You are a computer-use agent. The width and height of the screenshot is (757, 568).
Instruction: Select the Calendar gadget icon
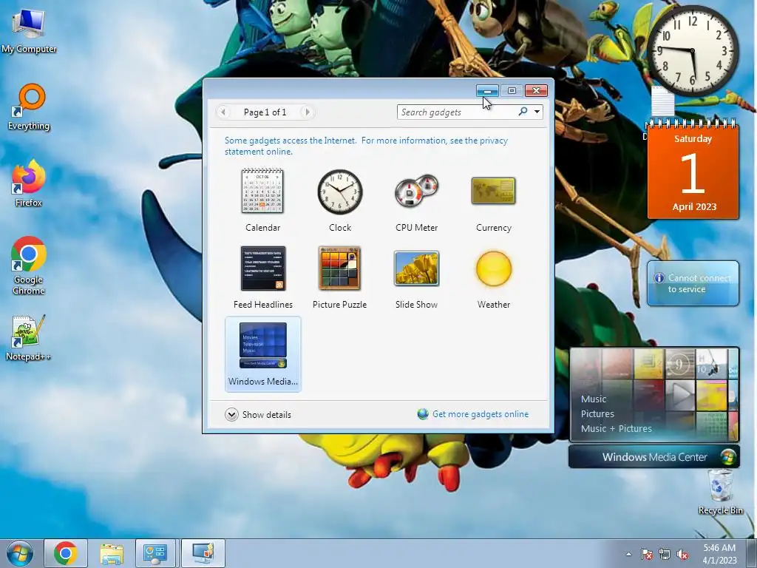(x=262, y=191)
